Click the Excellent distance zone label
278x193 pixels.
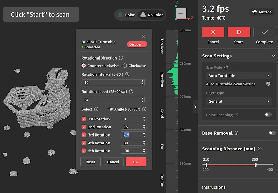click(162, 80)
